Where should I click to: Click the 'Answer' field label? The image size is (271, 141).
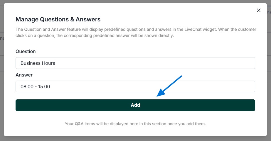click(24, 75)
